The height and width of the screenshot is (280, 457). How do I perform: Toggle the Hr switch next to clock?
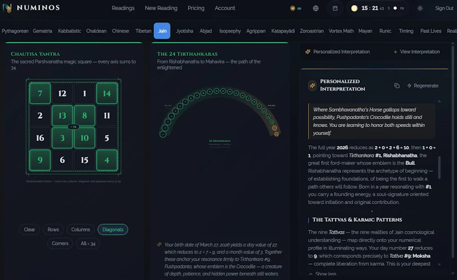395,9
